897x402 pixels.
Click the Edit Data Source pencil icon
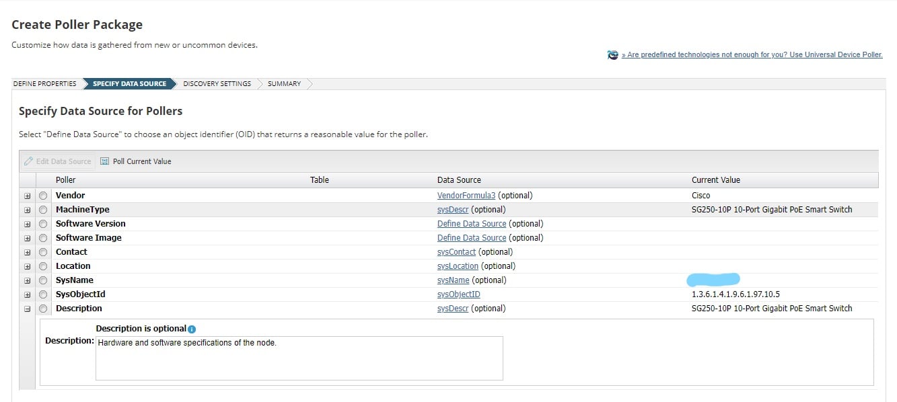[x=28, y=161]
